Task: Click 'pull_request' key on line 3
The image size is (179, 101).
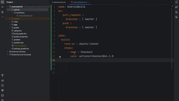Action: pyautogui.click(x=72, y=15)
